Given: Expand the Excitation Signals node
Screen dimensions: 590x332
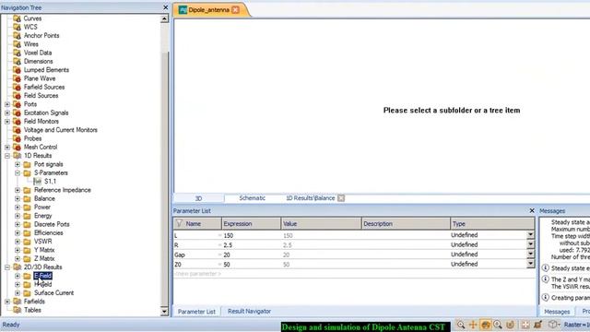Looking at the screenshot, I should pyautogui.click(x=7, y=113).
